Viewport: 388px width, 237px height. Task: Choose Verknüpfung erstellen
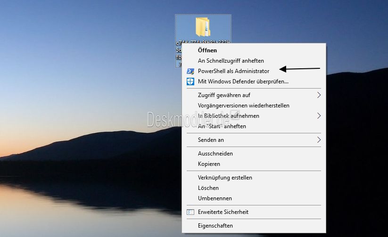pos(254,177)
